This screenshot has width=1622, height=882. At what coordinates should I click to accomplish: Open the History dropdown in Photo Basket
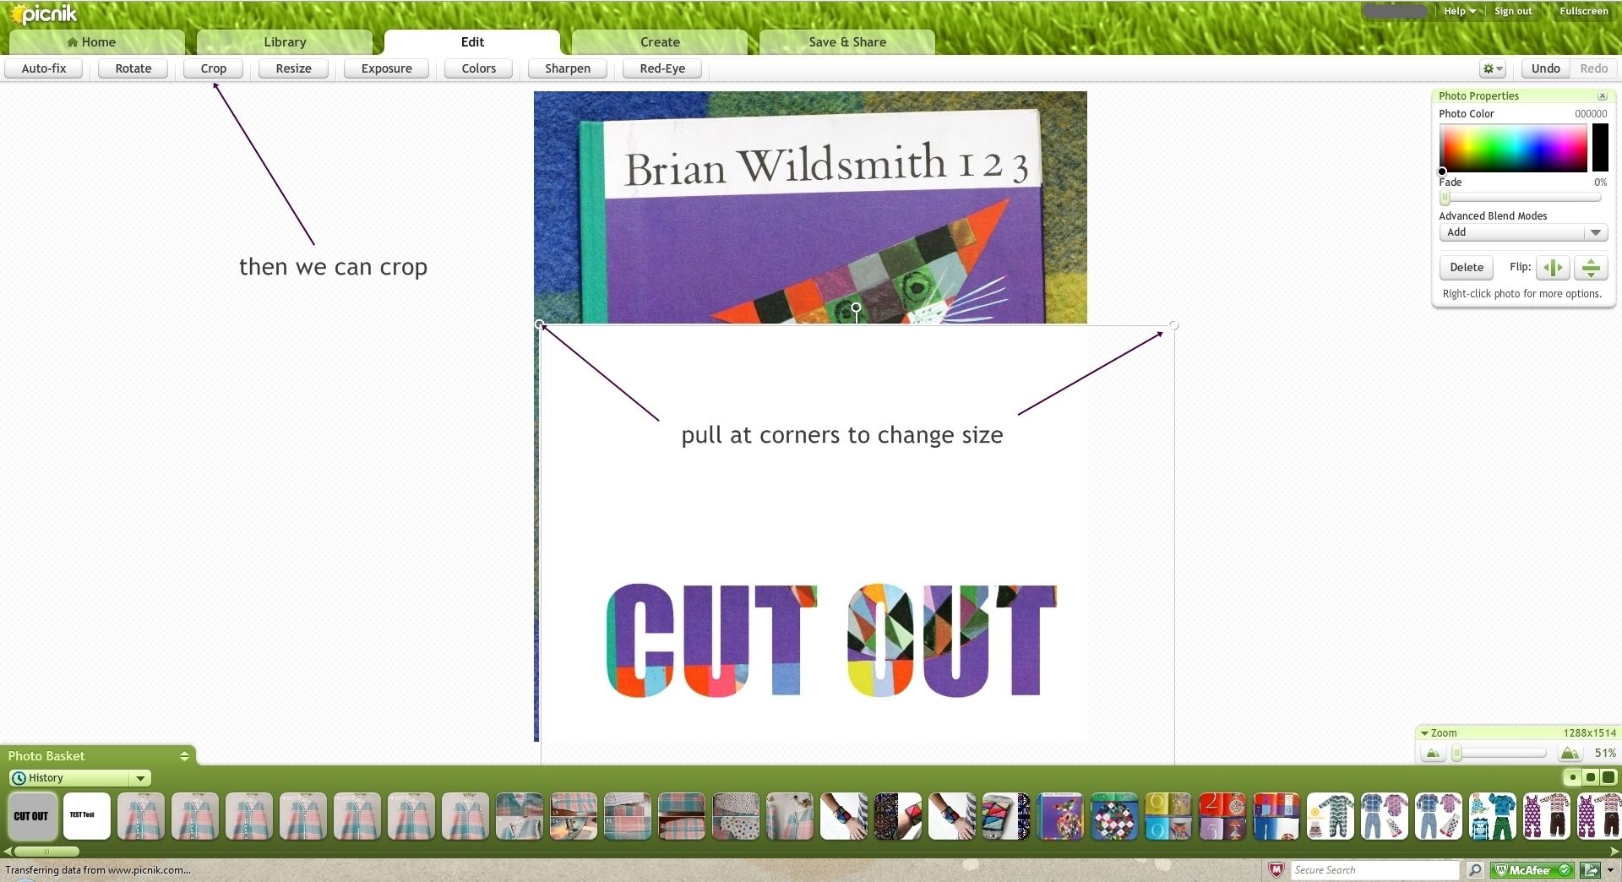click(79, 778)
